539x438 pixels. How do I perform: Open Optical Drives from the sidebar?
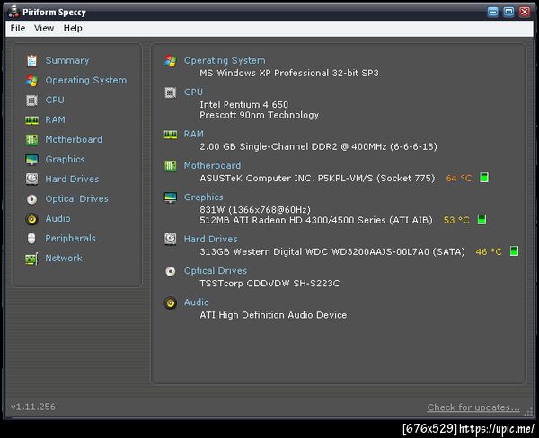[x=76, y=199]
